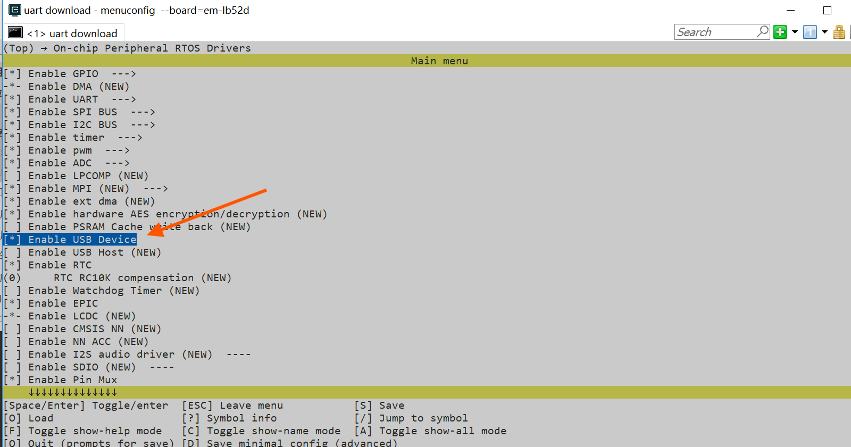The image size is (851, 447).
Task: Click the ConEmu app icon in title bar
Action: (x=14, y=10)
